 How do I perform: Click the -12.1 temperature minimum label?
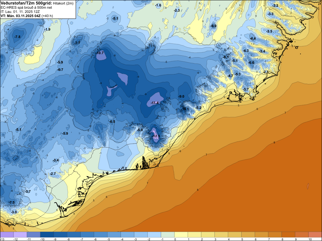[156, 136]
